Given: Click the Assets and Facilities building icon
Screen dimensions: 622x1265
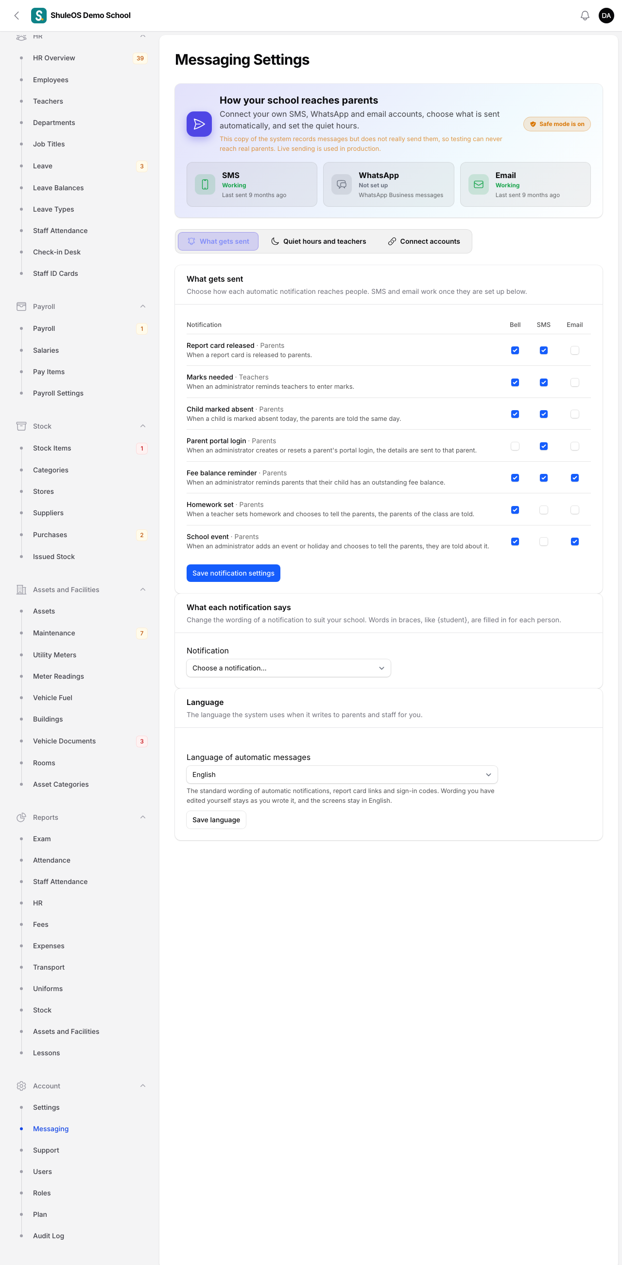Looking at the screenshot, I should point(21,589).
